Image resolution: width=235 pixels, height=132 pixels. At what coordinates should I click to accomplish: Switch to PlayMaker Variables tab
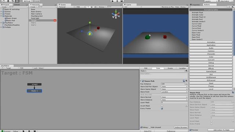(182, 68)
